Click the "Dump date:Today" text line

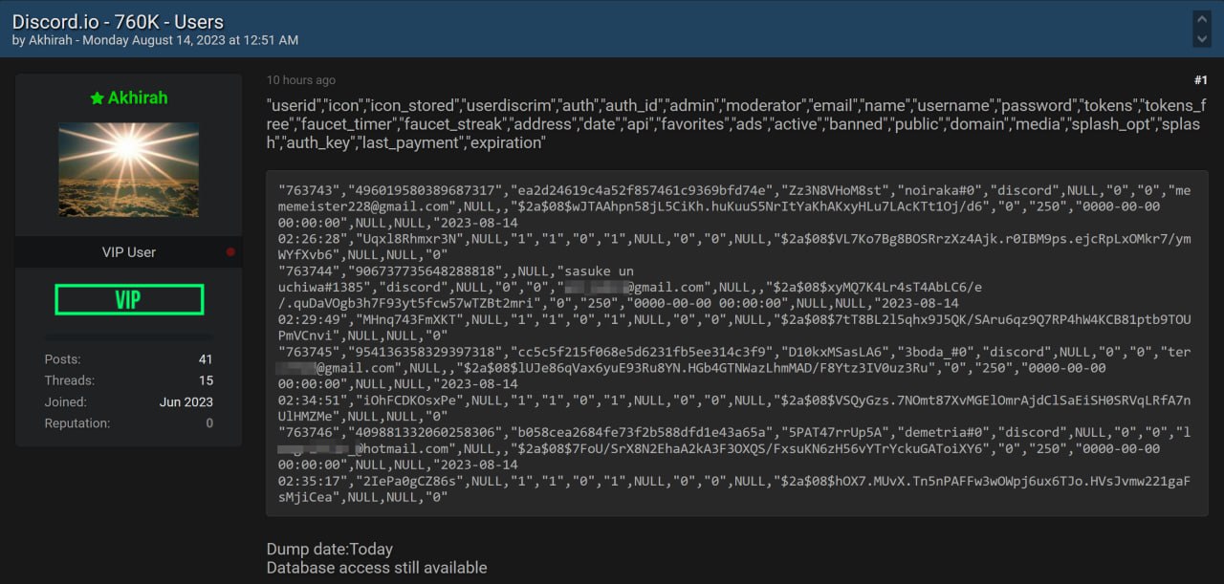click(x=330, y=549)
